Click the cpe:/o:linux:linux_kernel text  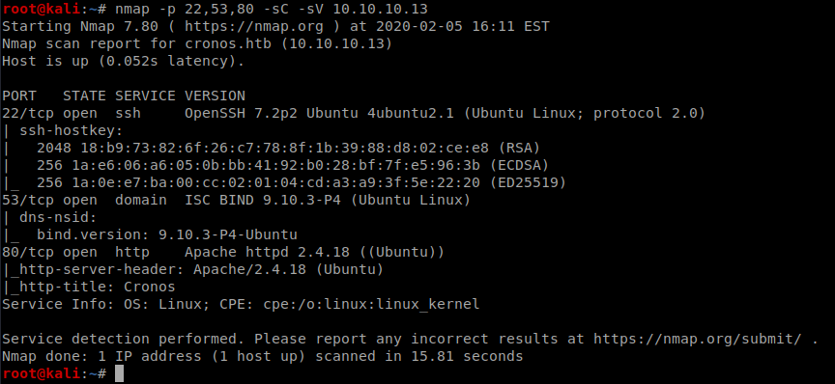tap(371, 304)
